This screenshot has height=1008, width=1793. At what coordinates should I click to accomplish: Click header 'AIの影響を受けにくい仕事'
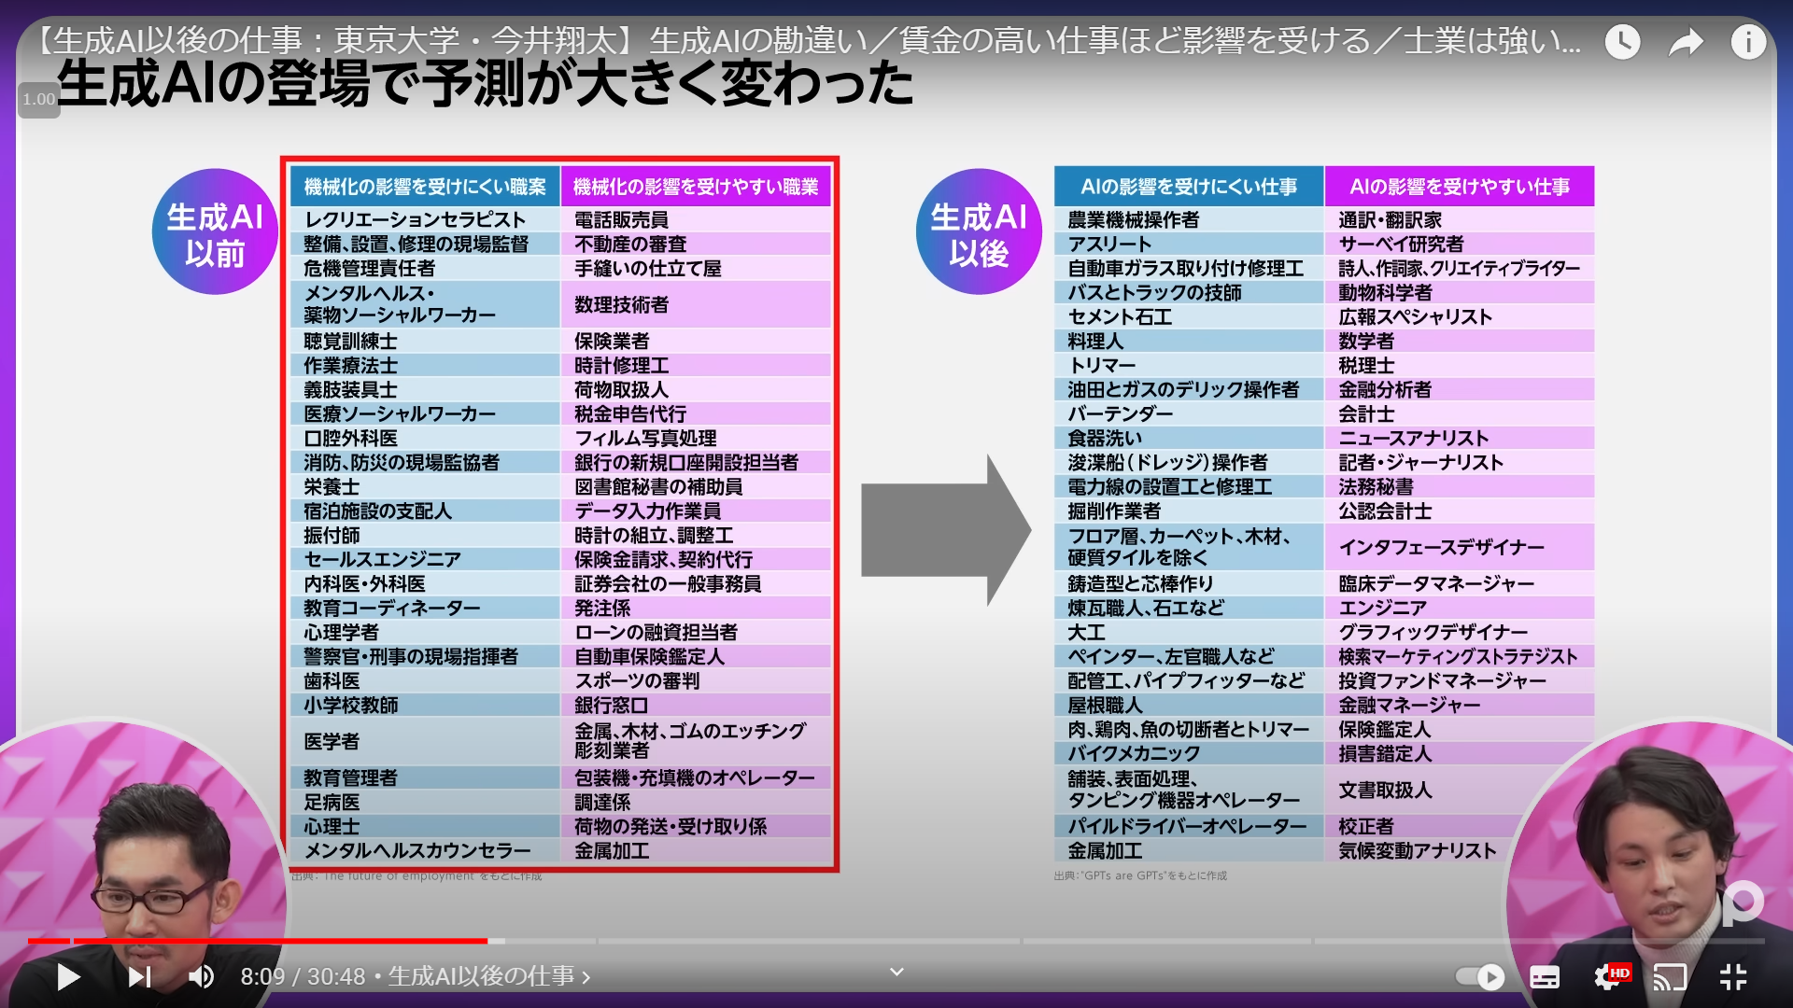tap(1189, 187)
